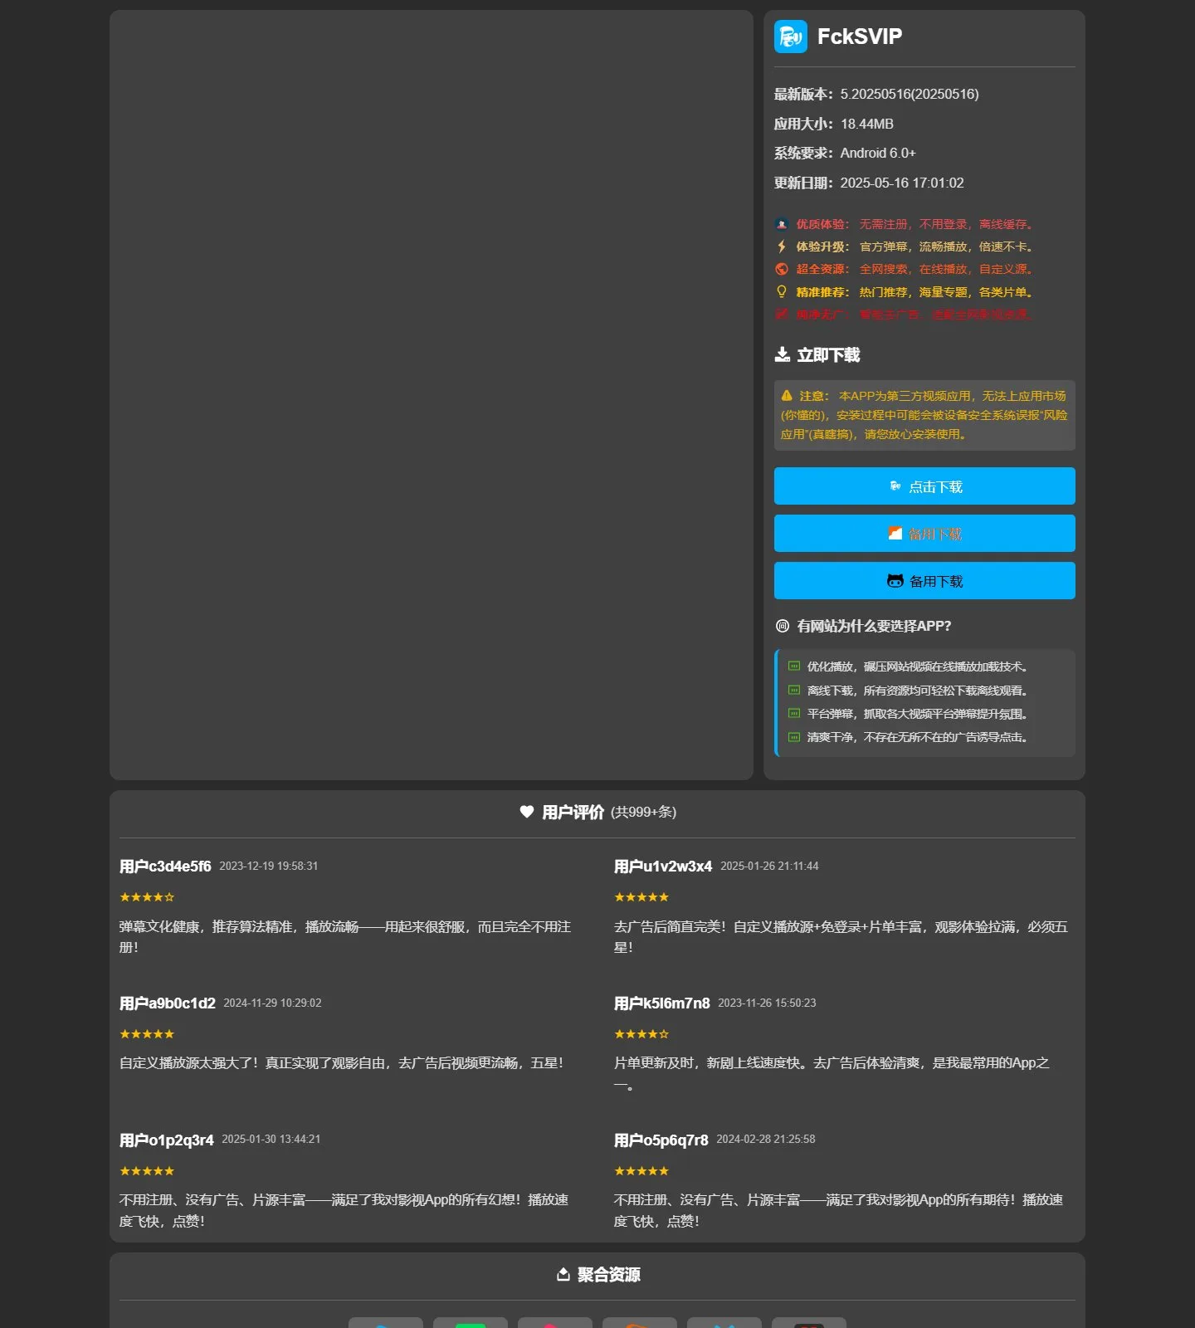Click the review starting 弹幕文化健康

345,937
